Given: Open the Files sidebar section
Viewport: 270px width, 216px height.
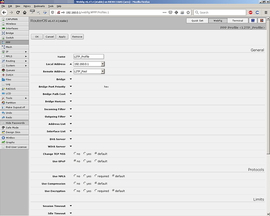Looking at the screenshot, I should [14, 79].
